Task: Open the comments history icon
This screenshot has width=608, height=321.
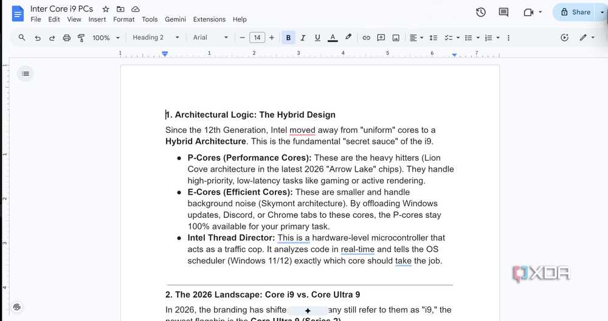Action: (x=503, y=12)
